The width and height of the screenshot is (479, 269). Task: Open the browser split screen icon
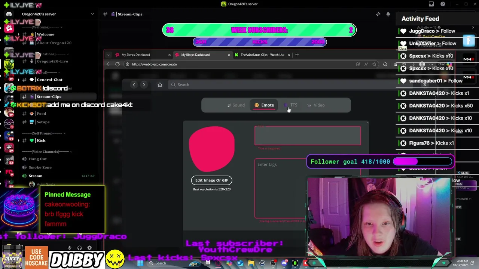tap(358, 64)
